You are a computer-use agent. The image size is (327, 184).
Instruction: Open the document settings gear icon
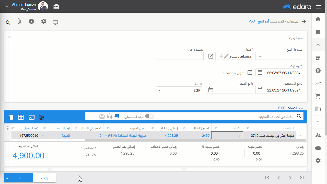click(44, 21)
